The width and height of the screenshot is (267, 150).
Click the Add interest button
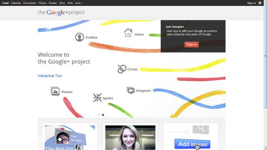[192, 144]
